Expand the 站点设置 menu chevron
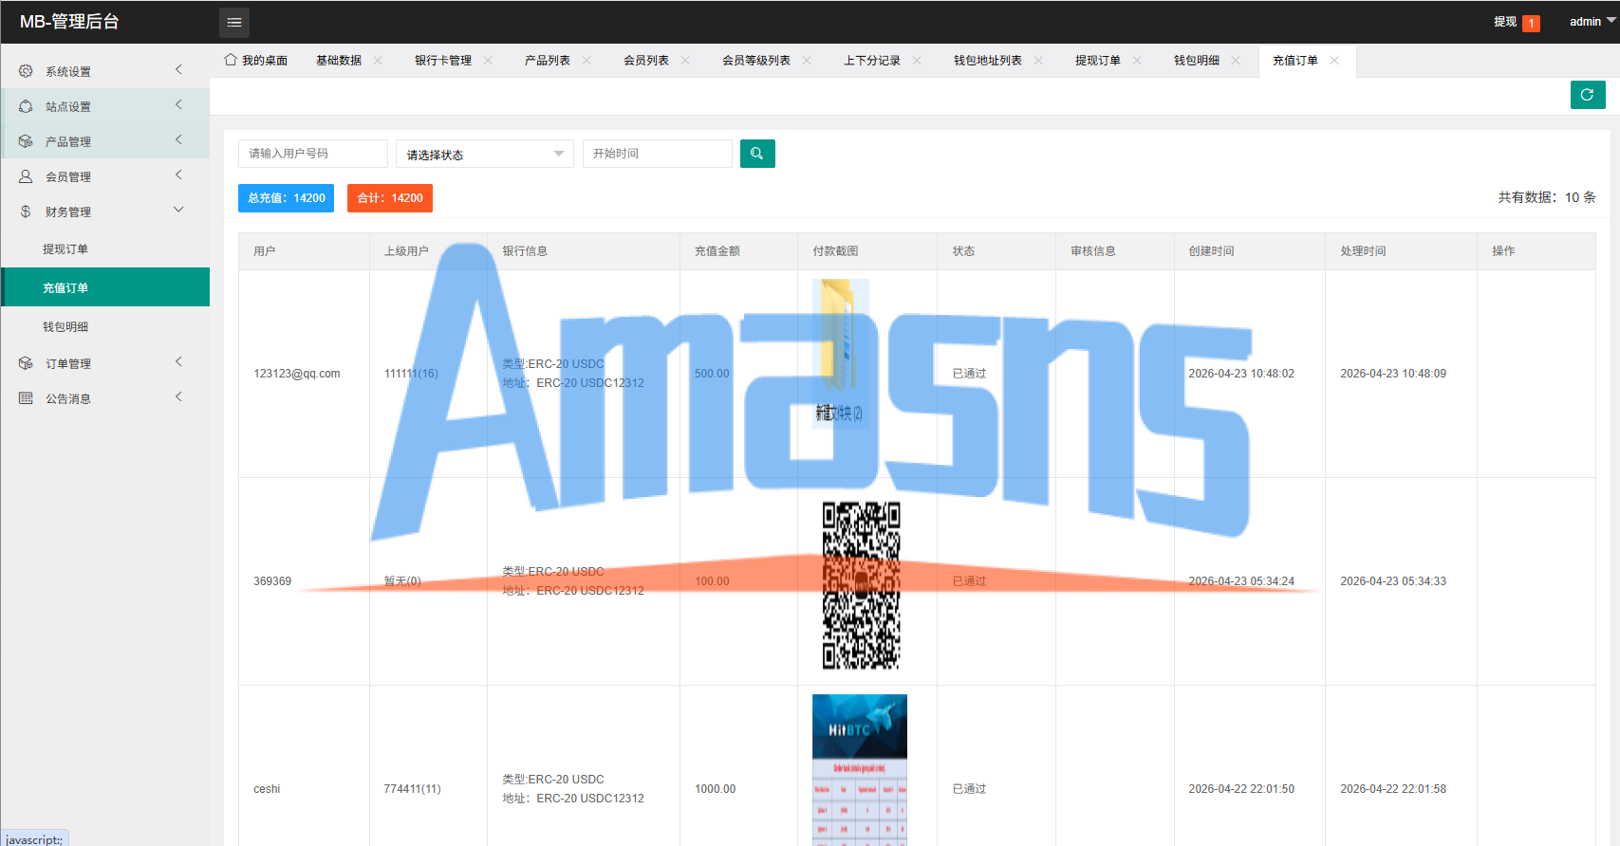This screenshot has height=846, width=1620. pos(178,105)
